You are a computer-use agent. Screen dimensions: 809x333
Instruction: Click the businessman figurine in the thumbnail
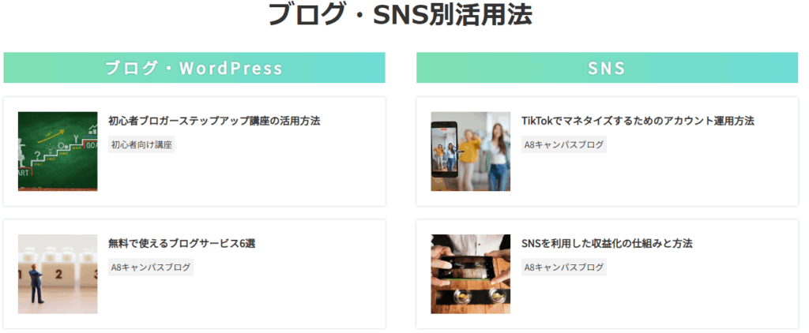pyautogui.click(x=36, y=284)
